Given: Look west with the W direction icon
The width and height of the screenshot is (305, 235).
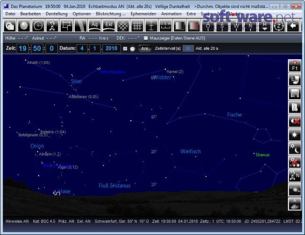Looking at the screenshot, I should click(x=236, y=26).
